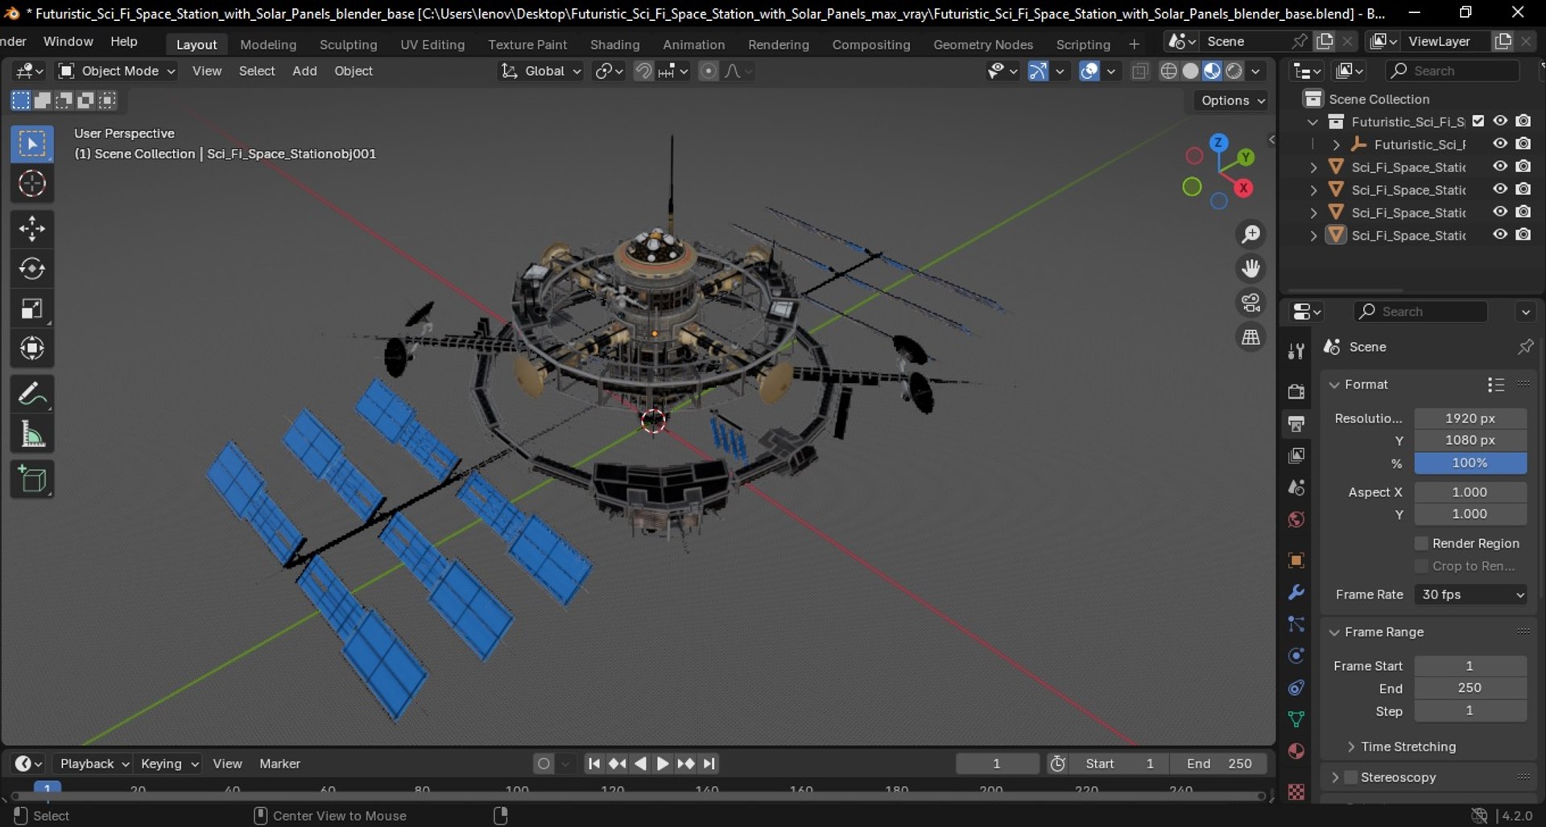Play the animation forward
This screenshot has height=827, width=1546.
pos(663,763)
